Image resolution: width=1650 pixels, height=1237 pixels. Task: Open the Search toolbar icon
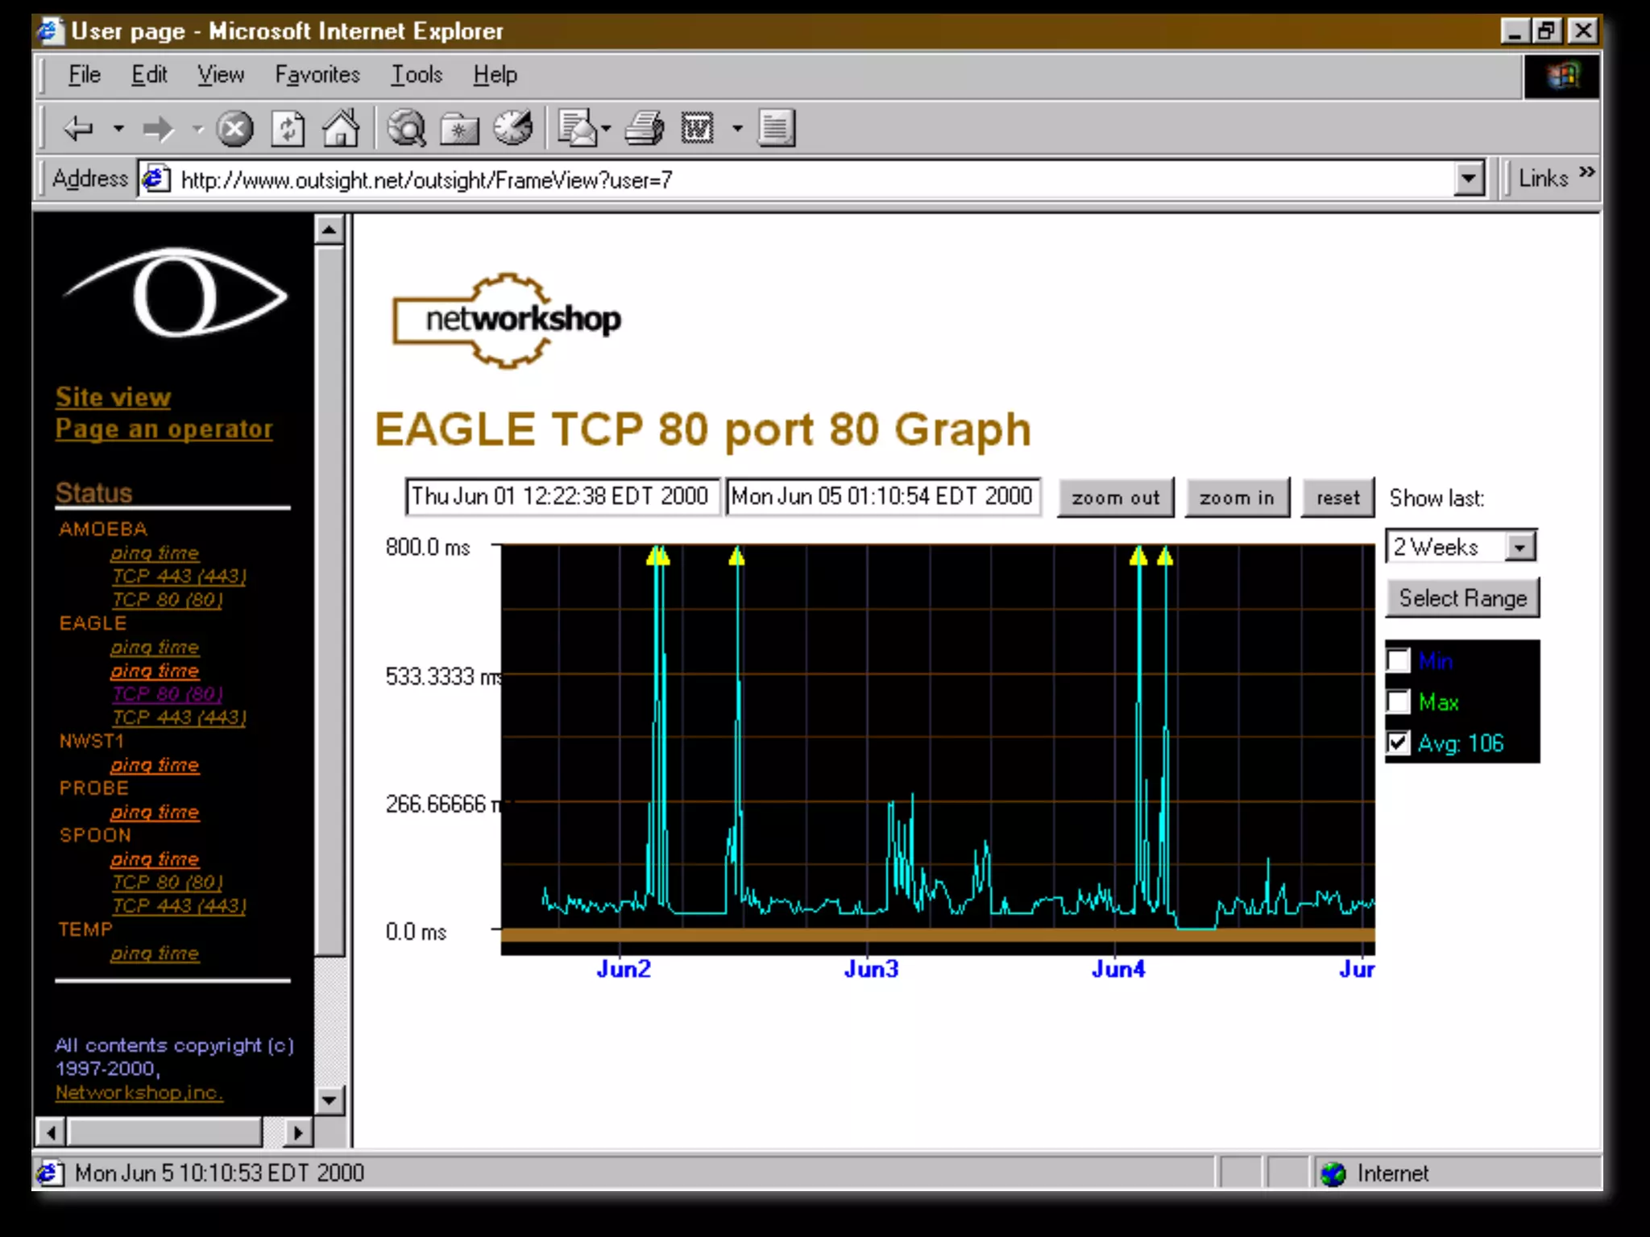point(407,128)
